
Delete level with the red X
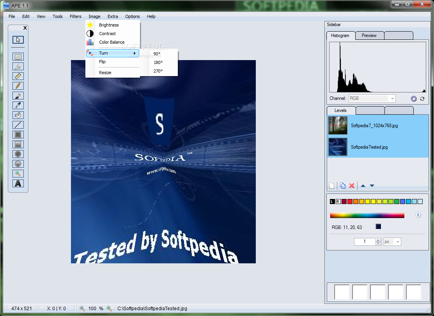point(352,186)
